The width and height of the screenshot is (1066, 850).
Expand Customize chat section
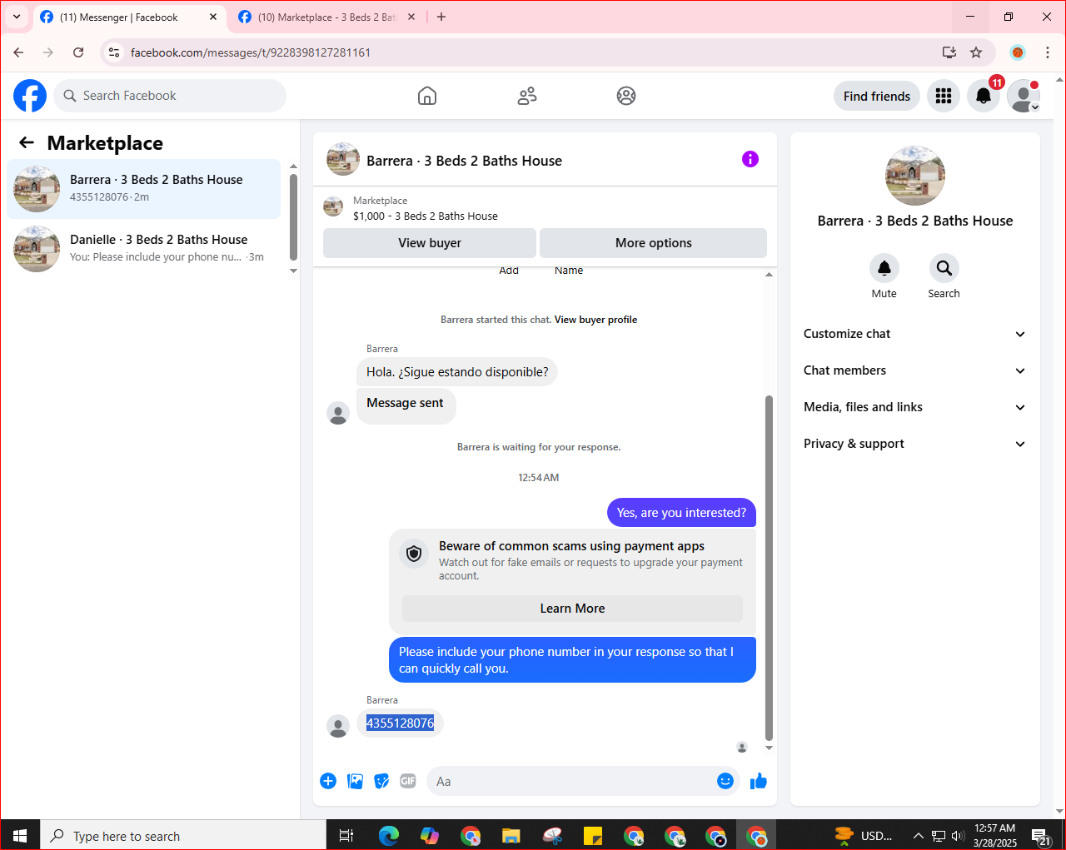[x=914, y=334]
